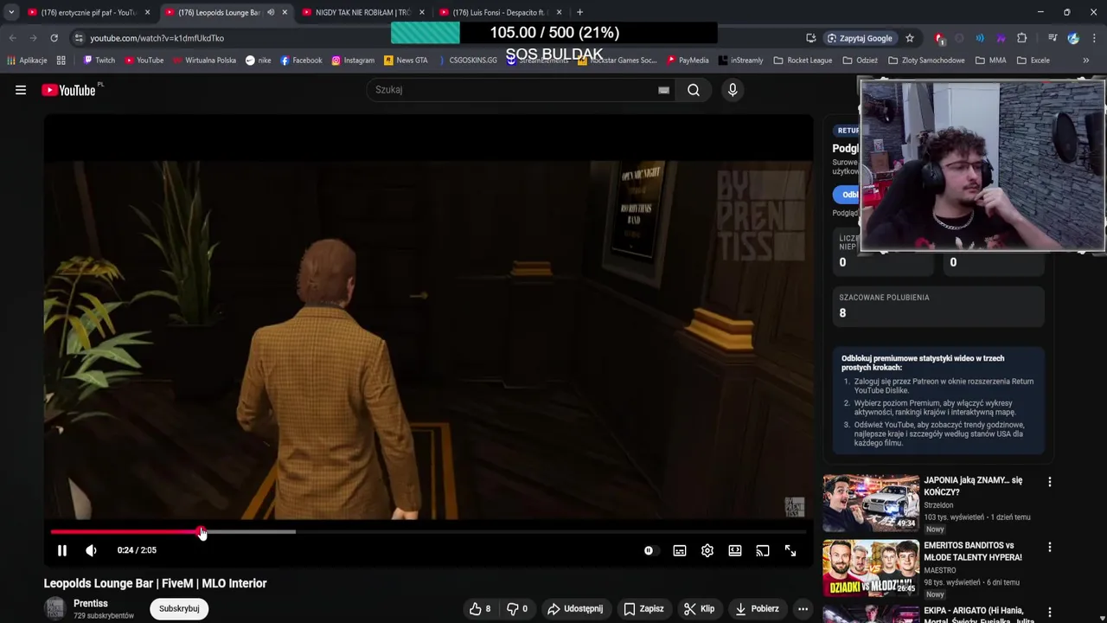The width and height of the screenshot is (1107, 623).
Task: Open YouTube hamburger guide menu
Action: coord(21,90)
